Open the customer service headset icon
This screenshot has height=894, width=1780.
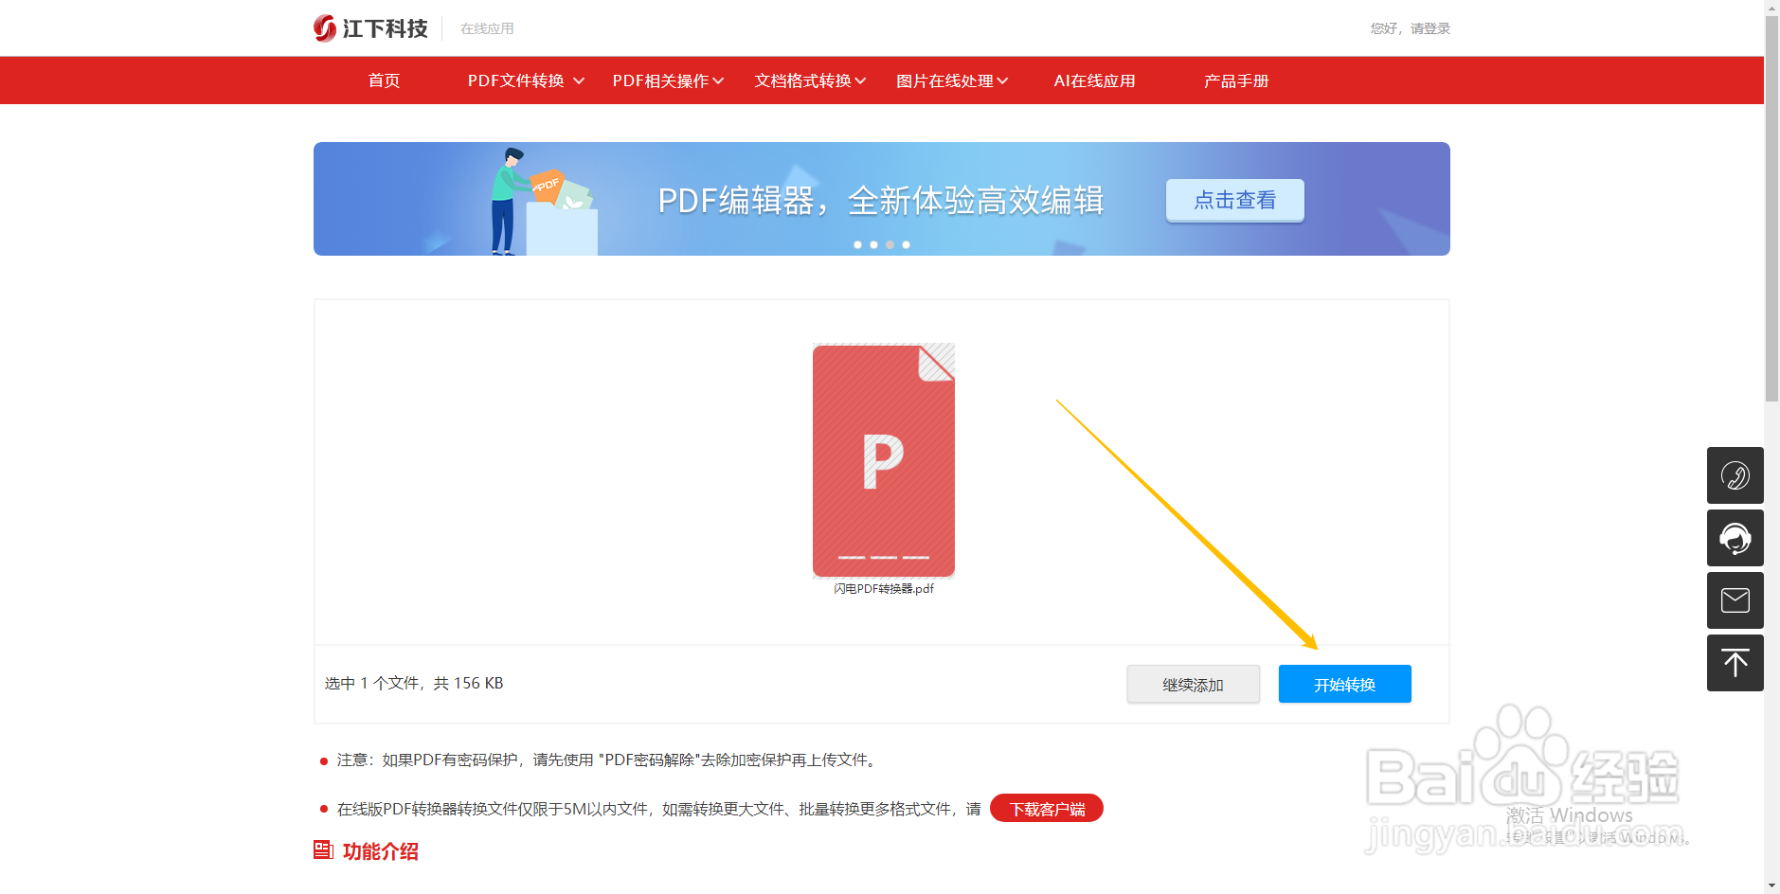click(x=1735, y=538)
